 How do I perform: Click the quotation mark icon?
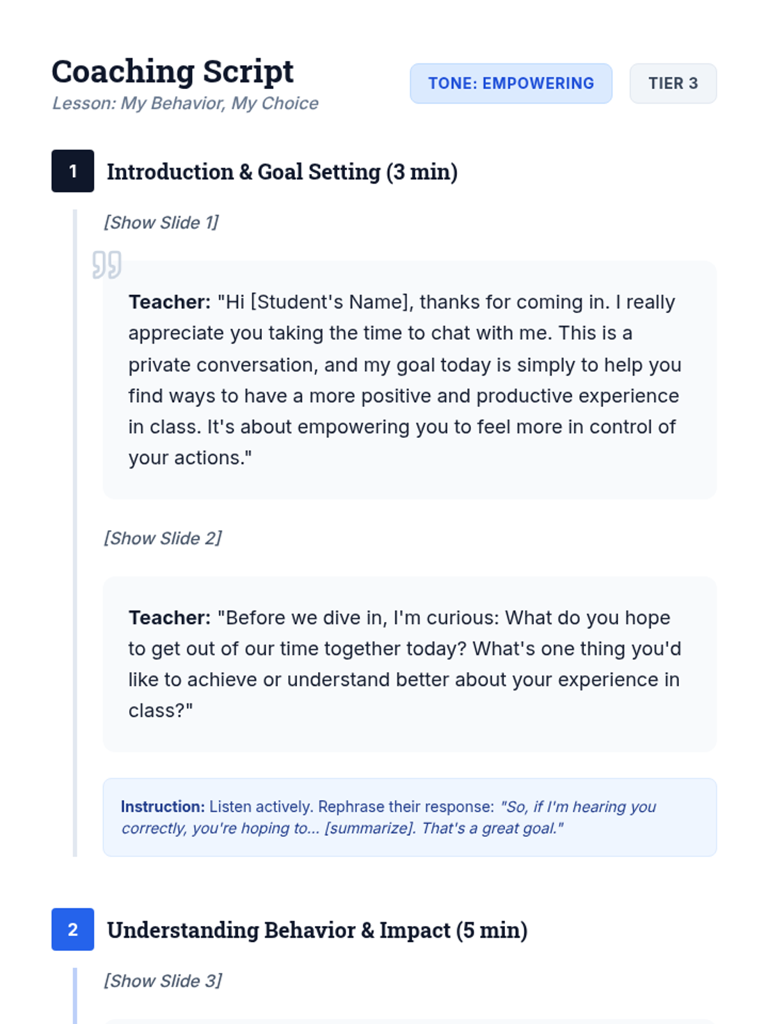pos(106,264)
